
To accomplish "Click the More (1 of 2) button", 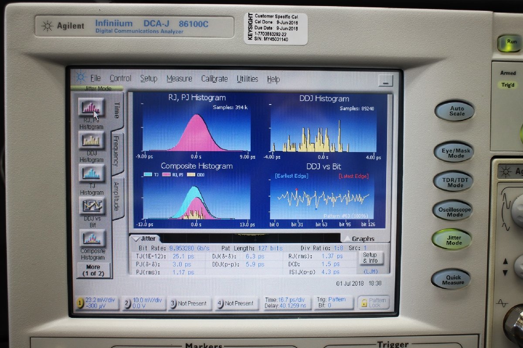I will click(x=93, y=270).
